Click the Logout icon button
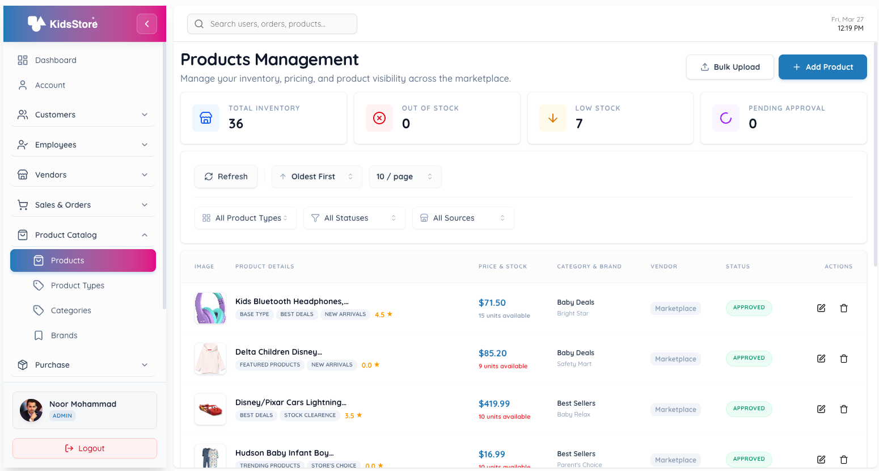 click(x=69, y=448)
